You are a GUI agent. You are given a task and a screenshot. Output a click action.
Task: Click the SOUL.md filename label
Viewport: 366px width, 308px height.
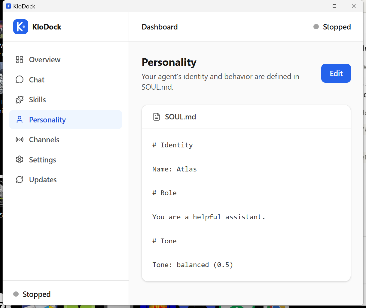(x=180, y=116)
